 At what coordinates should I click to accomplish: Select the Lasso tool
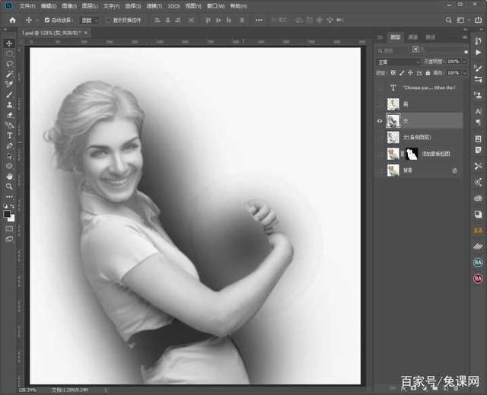(9, 64)
